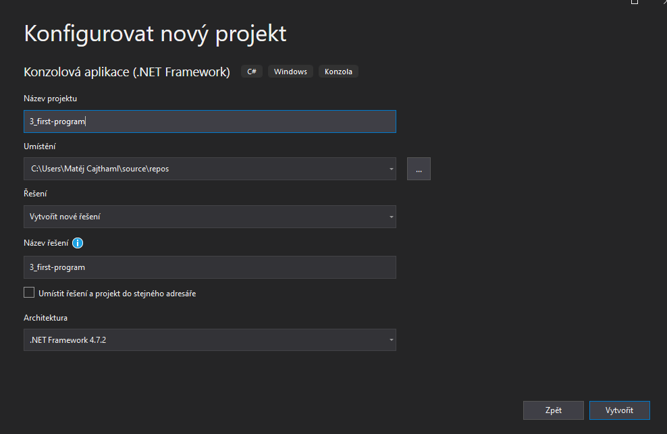
Task: Open the Umístění location dropdown arrow
Action: click(391, 169)
